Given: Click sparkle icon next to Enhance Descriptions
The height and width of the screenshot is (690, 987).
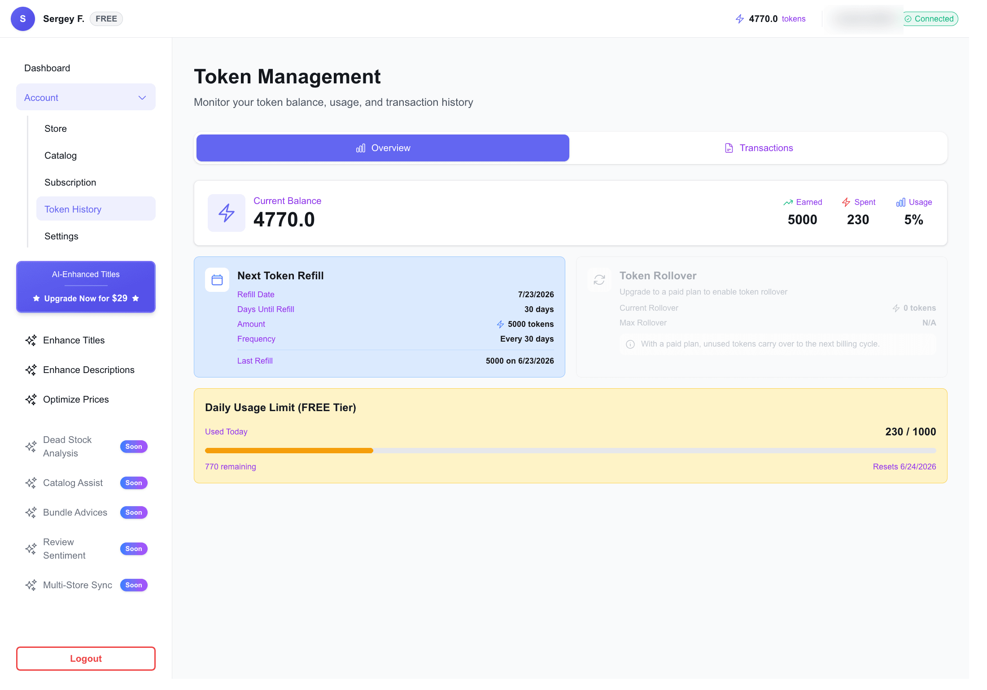Looking at the screenshot, I should tap(31, 370).
